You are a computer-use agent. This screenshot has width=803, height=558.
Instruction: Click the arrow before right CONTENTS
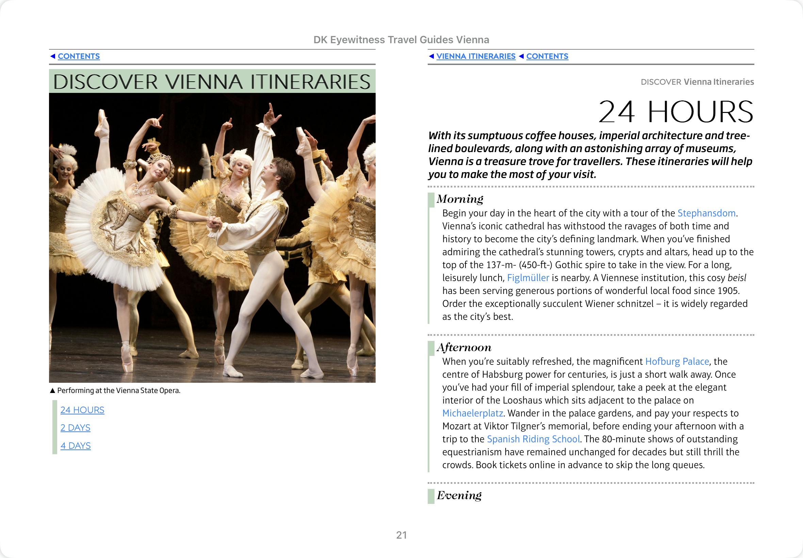coord(521,56)
